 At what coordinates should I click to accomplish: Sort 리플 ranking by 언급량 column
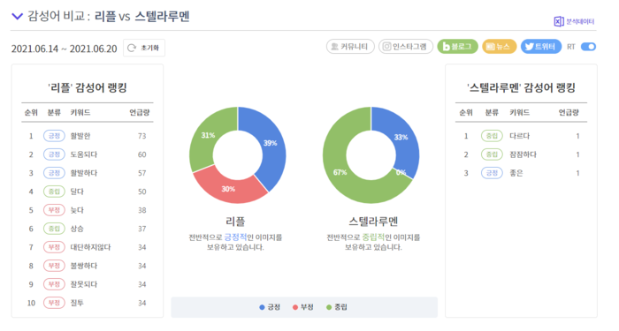click(x=140, y=112)
